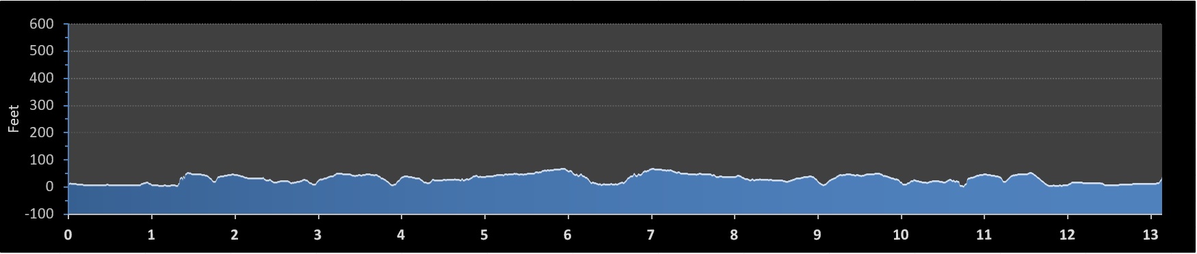Click mile 2 on the distance axis
1197x254 pixels.
point(235,235)
